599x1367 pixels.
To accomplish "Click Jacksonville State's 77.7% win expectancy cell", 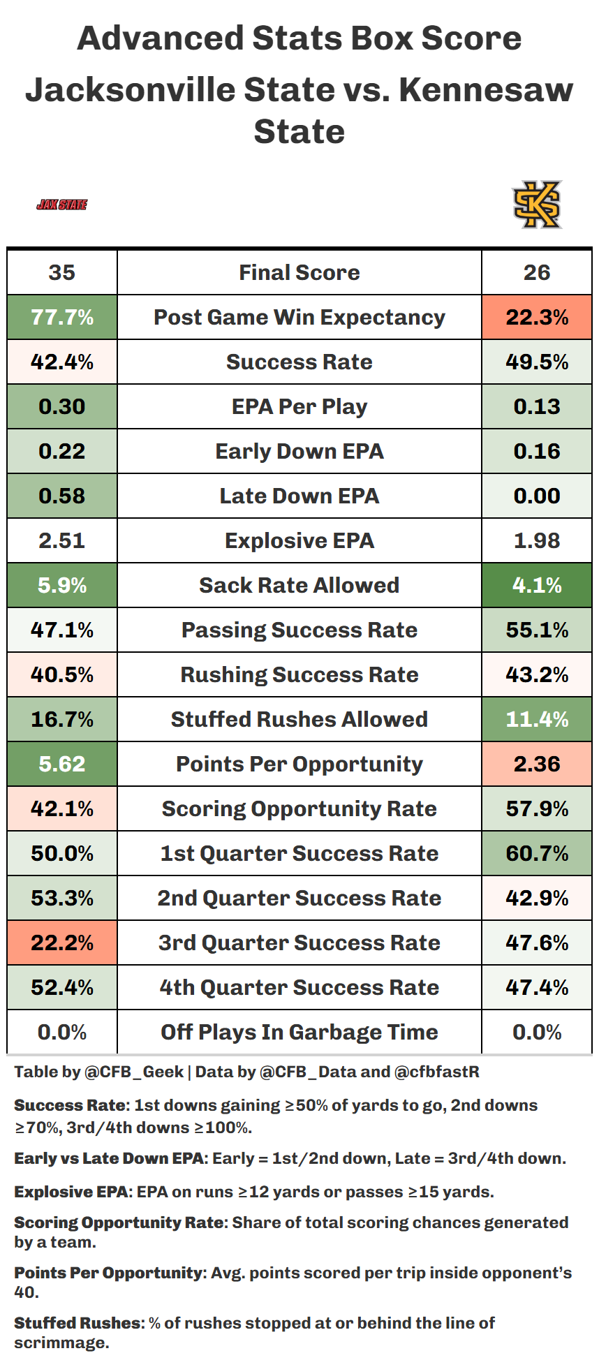I will pos(62,317).
